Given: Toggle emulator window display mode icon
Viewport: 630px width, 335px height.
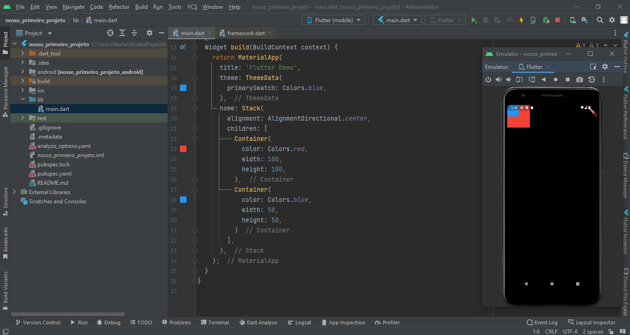Looking at the screenshot, I should 593,67.
